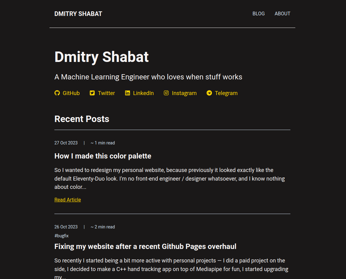Click the Twitter bird icon

pos(92,93)
